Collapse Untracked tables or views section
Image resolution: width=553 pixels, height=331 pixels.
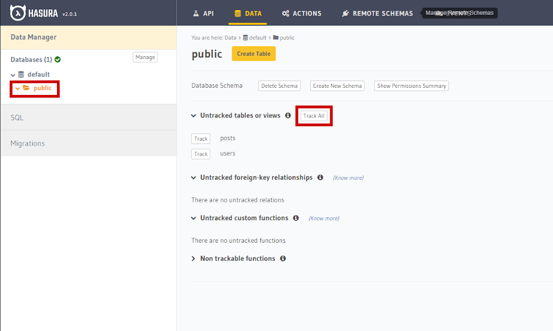(194, 116)
